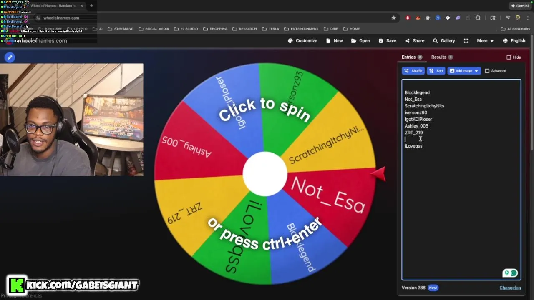Open the All Bookmarks folder

[515, 29]
